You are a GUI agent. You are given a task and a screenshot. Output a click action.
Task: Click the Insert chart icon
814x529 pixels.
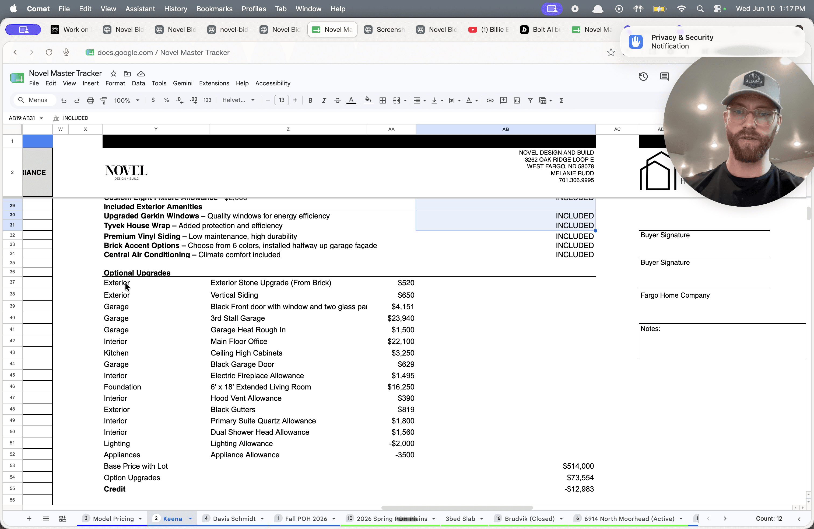517,100
